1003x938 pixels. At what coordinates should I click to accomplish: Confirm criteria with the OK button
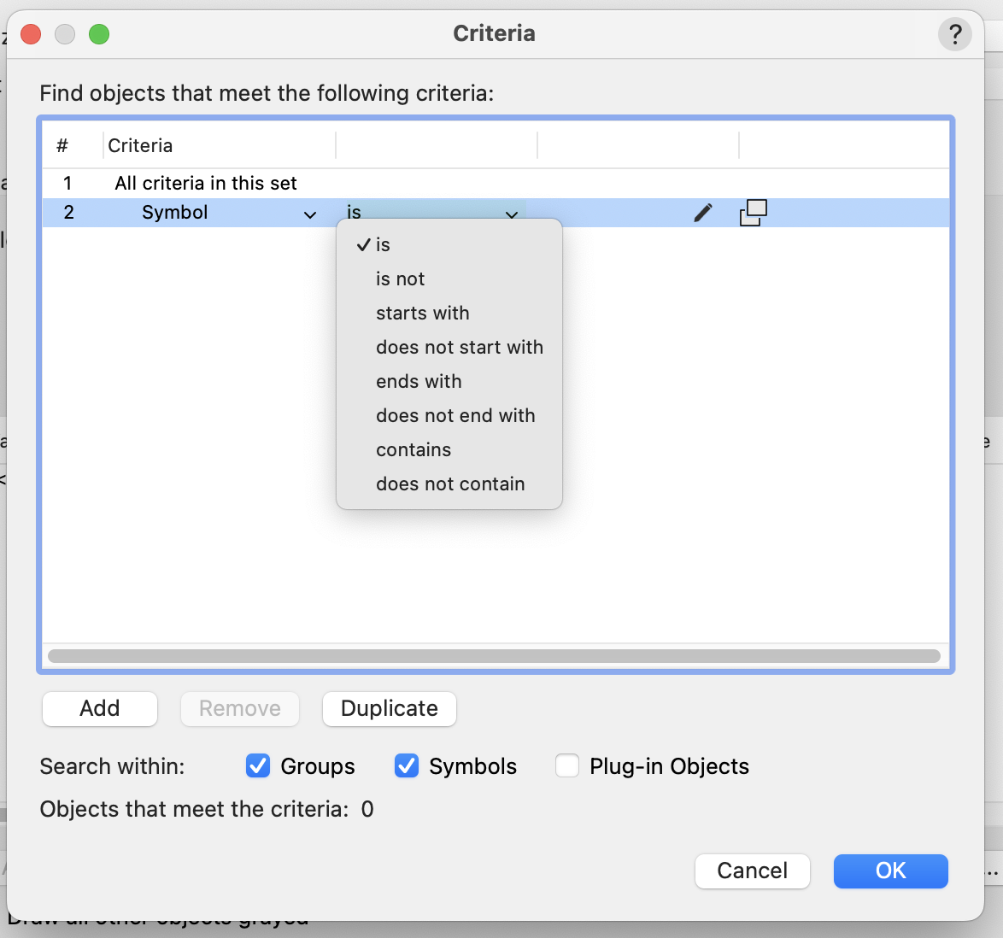(890, 871)
